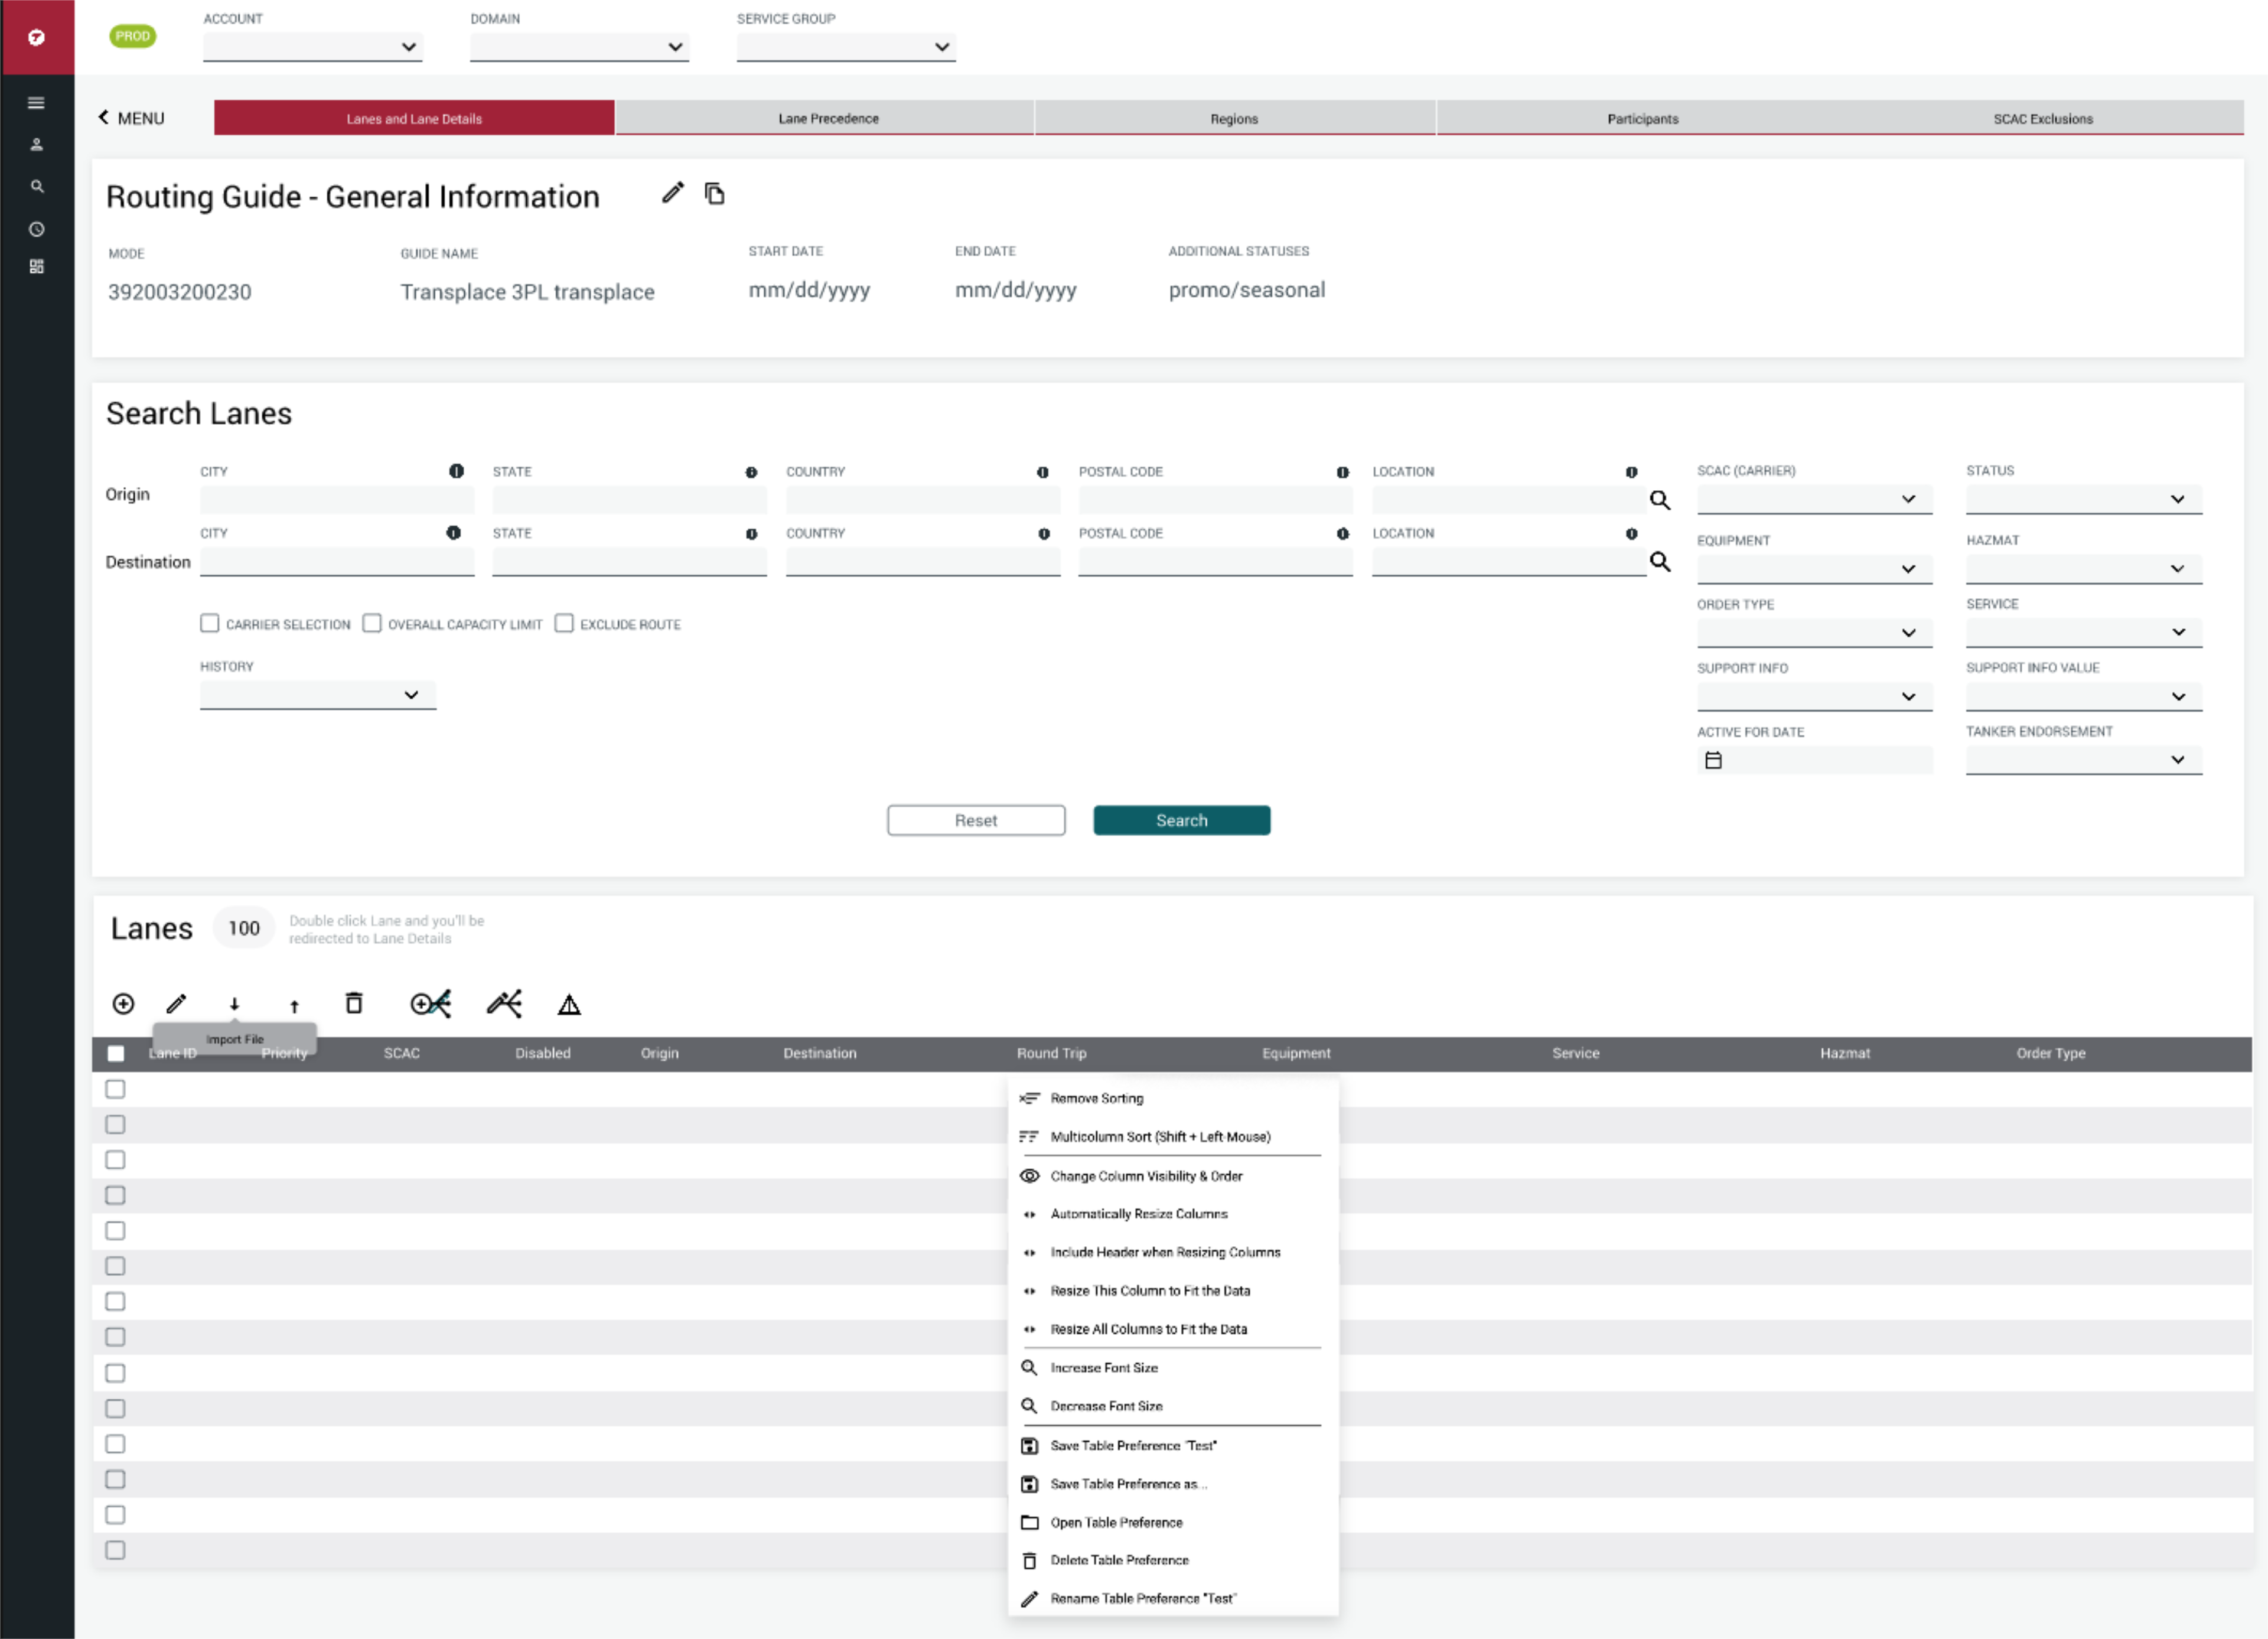Click the Reset button

[x=976, y=820]
